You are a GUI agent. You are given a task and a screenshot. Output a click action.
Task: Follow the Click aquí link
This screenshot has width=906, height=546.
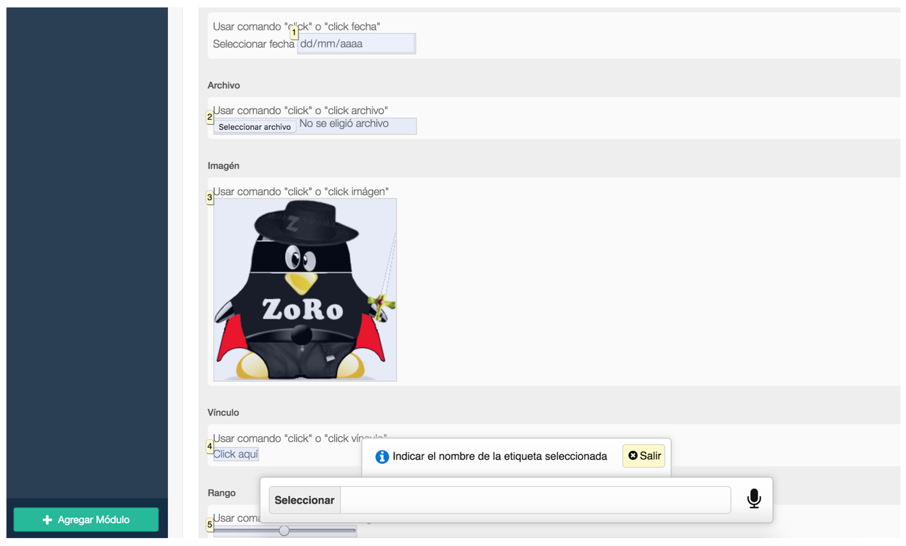236,454
